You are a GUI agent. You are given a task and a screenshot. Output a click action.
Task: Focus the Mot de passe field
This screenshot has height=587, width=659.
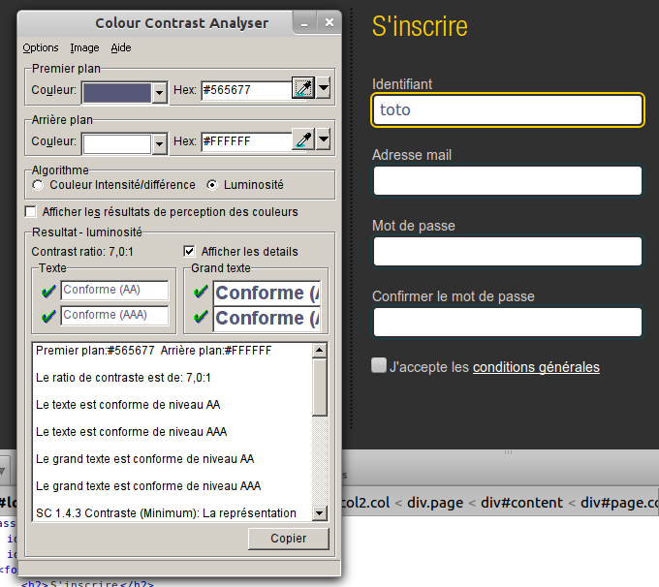click(508, 251)
